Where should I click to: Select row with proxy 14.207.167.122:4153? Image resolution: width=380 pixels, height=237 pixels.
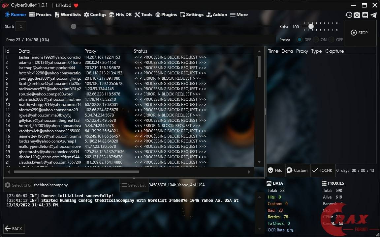pyautogui.click(x=130, y=57)
